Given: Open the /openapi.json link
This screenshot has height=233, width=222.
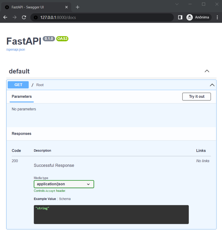Looking at the screenshot, I should click(x=15, y=49).
